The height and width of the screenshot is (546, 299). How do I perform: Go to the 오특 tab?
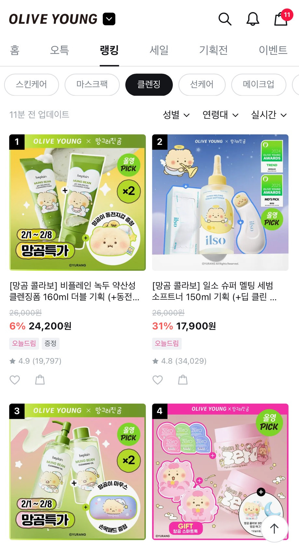60,50
